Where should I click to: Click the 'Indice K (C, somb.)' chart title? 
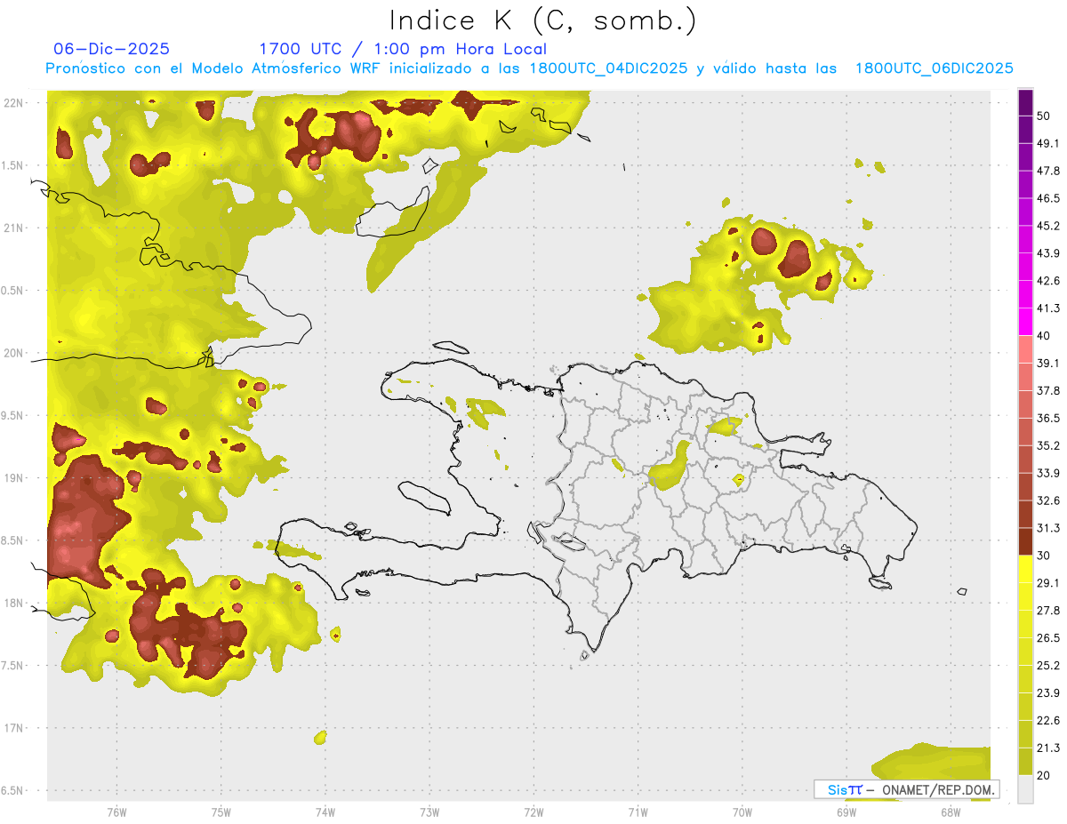[x=543, y=20]
